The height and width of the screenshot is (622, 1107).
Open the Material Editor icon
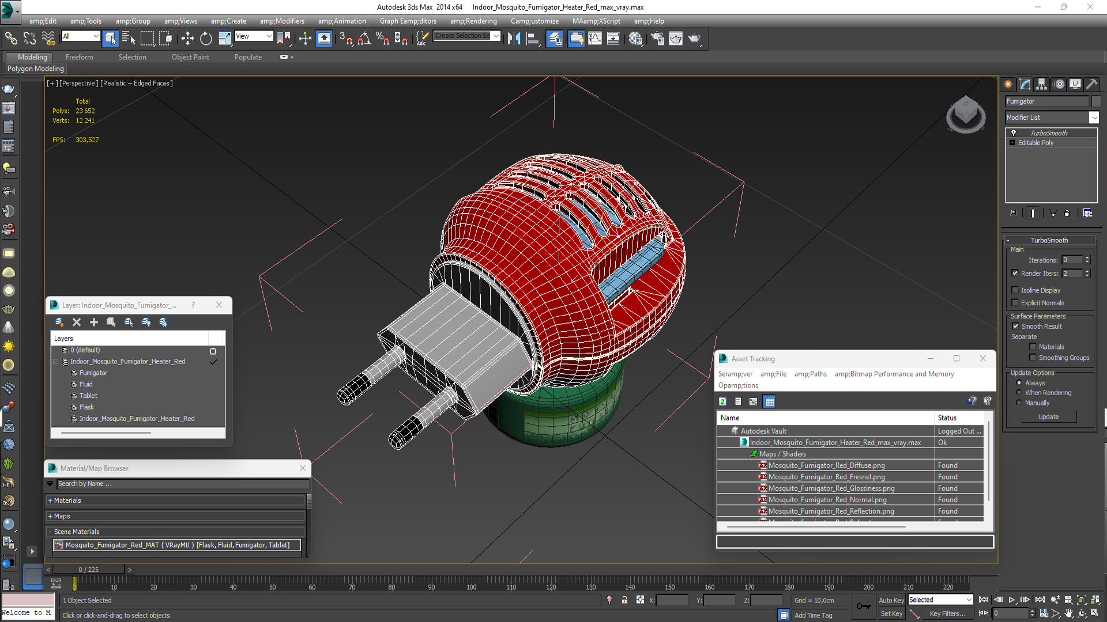click(635, 38)
